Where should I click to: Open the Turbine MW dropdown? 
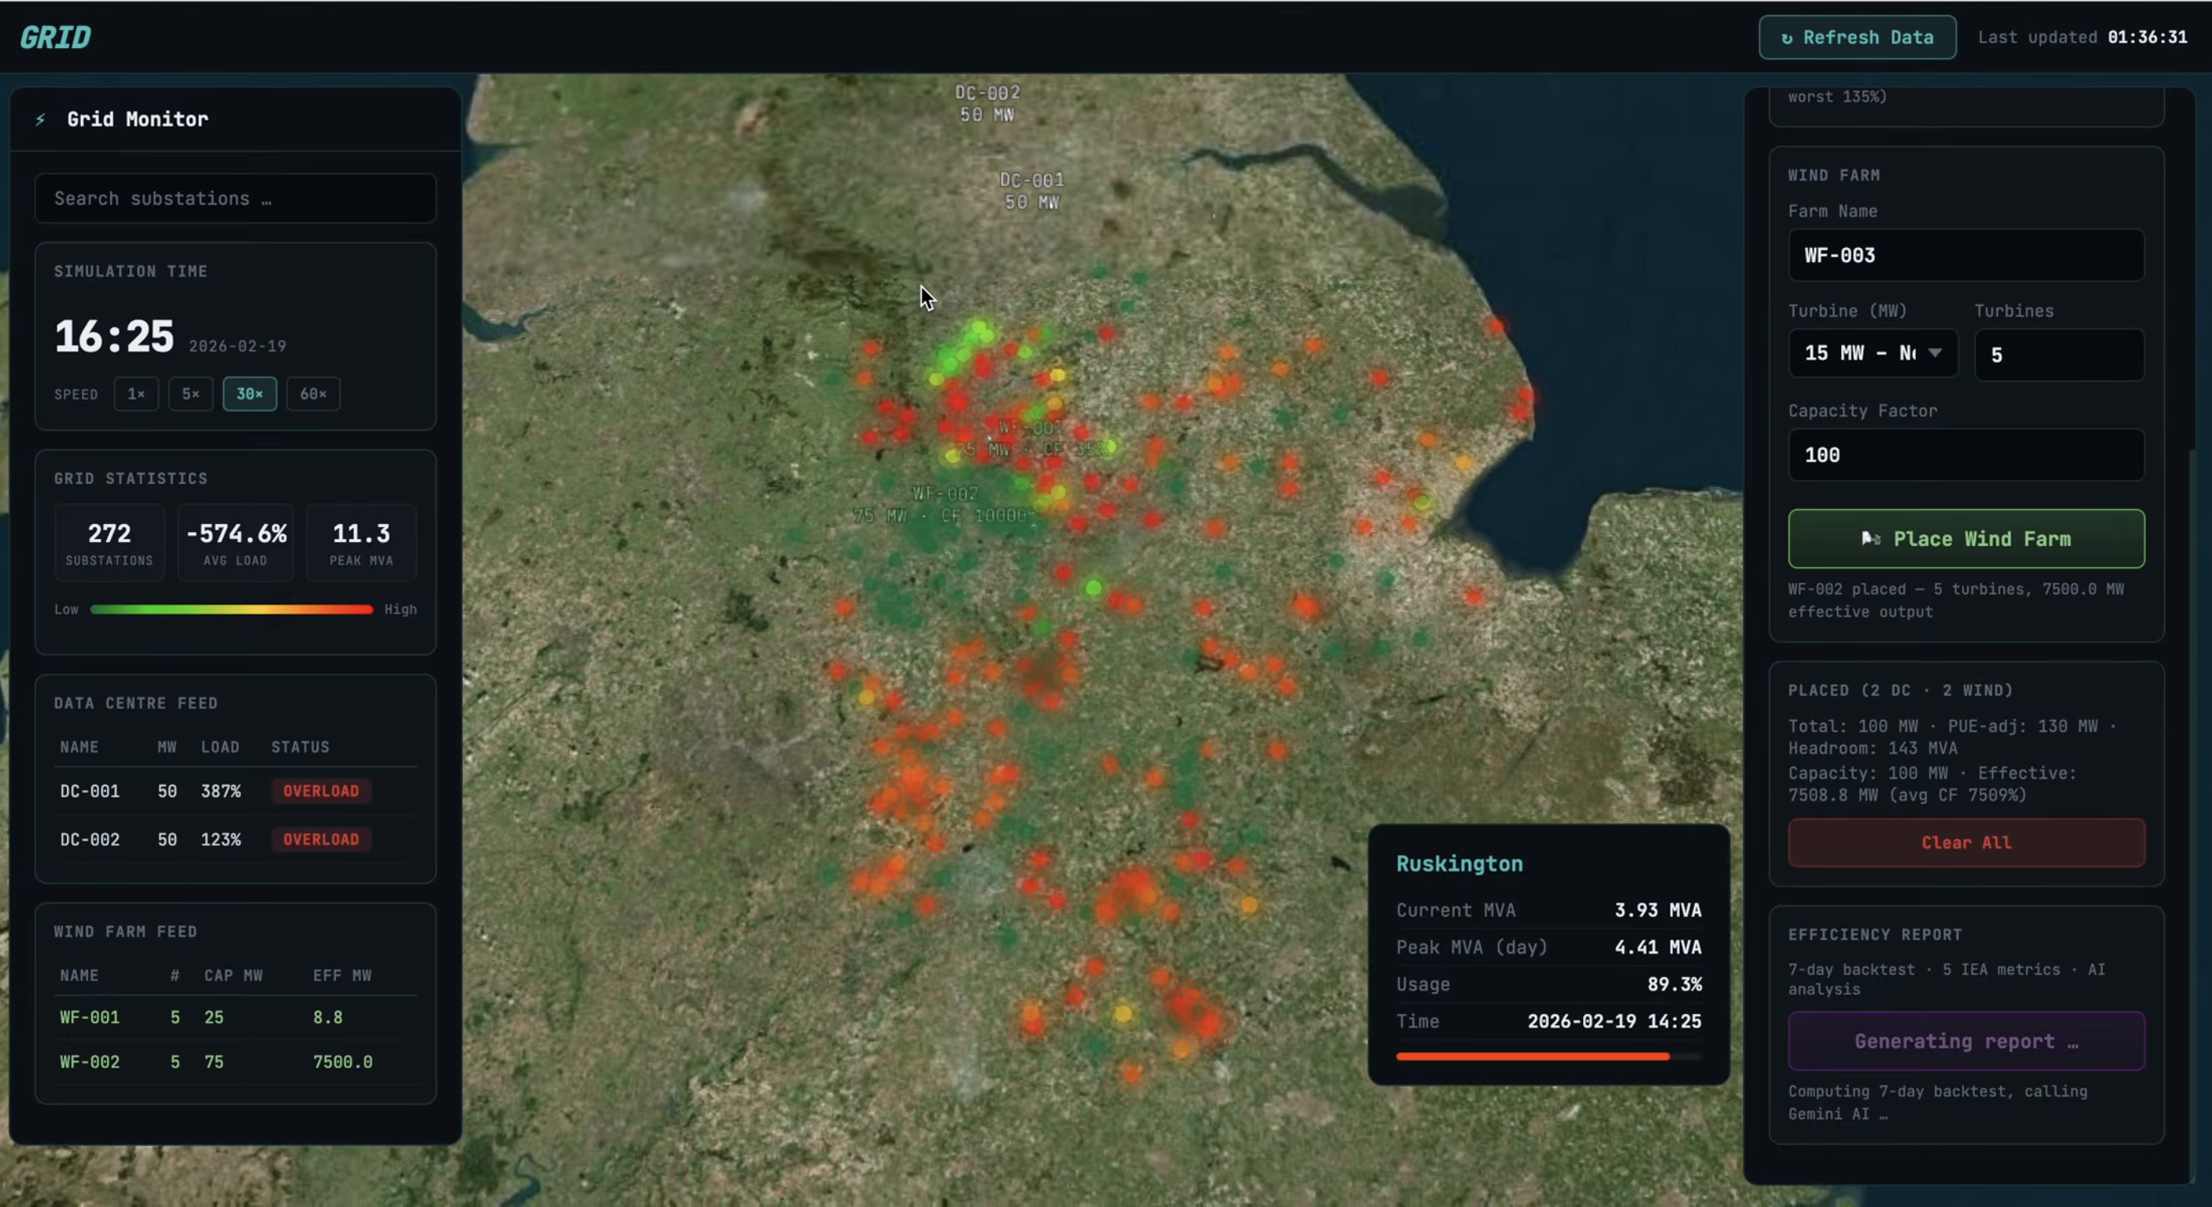[x=1873, y=353]
